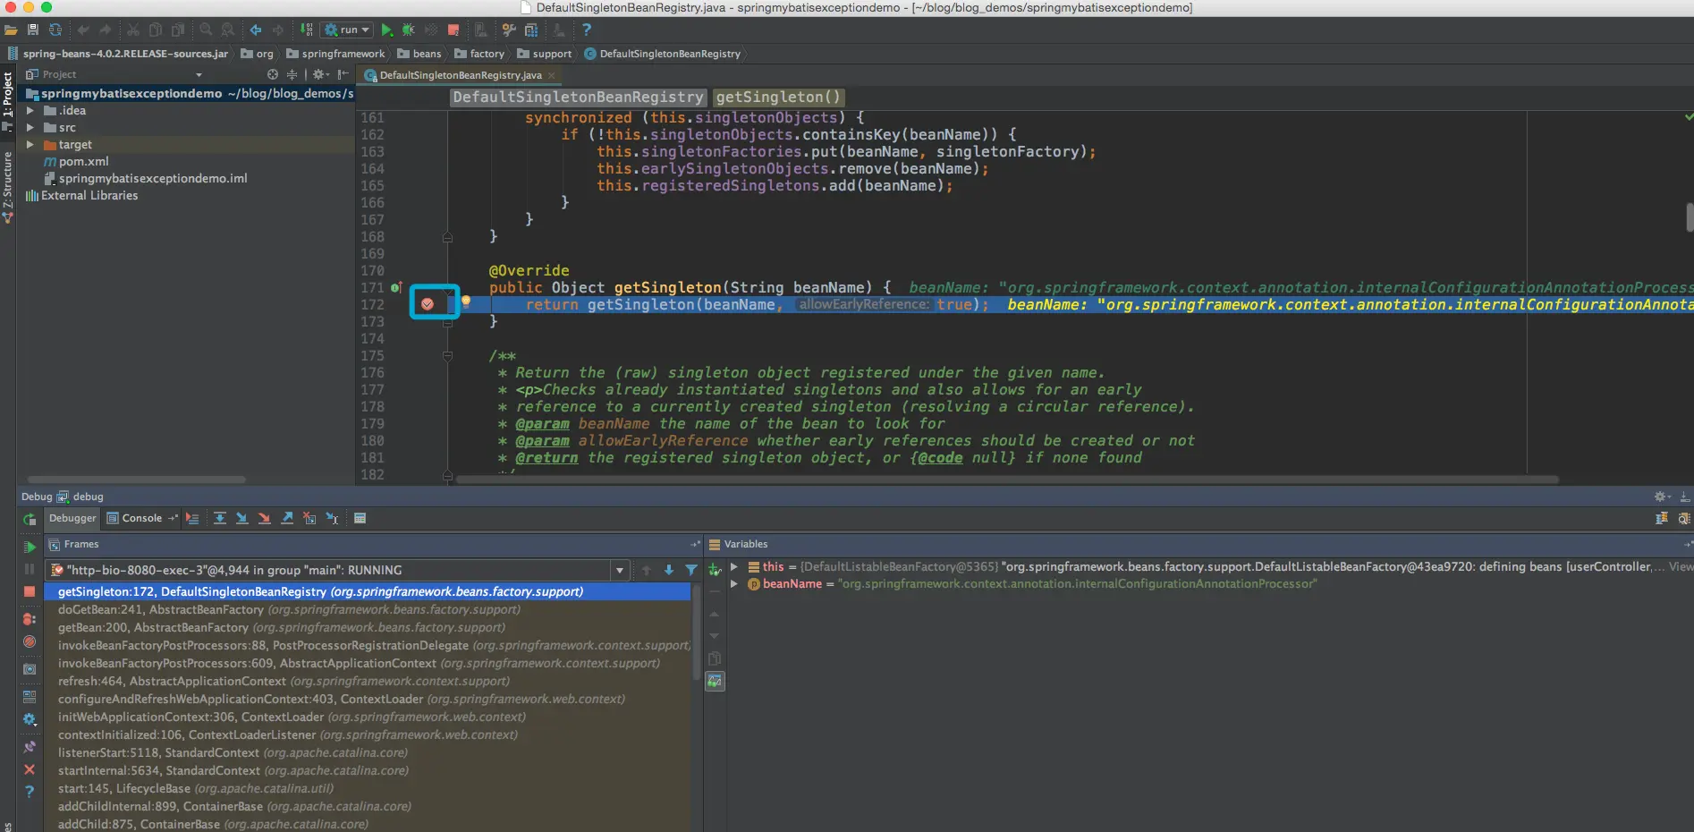
Task: Open the run configuration dropdown
Action: point(347,30)
